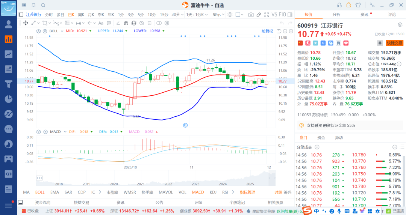This screenshot has width=406, height=215.
Task: Zoom in chart with plus circle
Action: click(x=291, y=31)
